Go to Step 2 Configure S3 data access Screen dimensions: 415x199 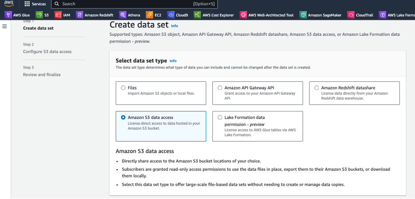tap(47, 52)
